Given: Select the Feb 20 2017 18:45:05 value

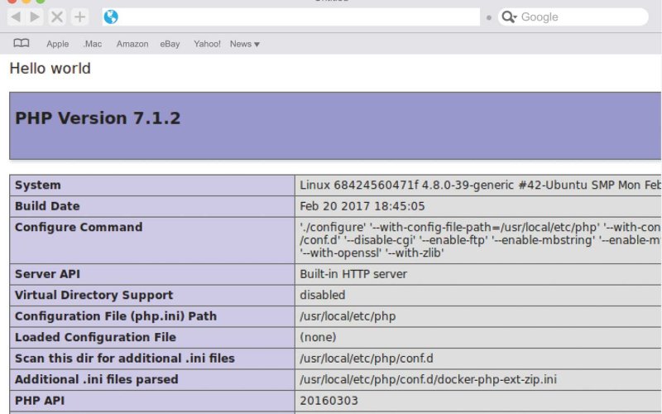Looking at the screenshot, I should (362, 206).
